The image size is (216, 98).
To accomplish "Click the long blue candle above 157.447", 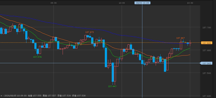I will pos(113,72).
